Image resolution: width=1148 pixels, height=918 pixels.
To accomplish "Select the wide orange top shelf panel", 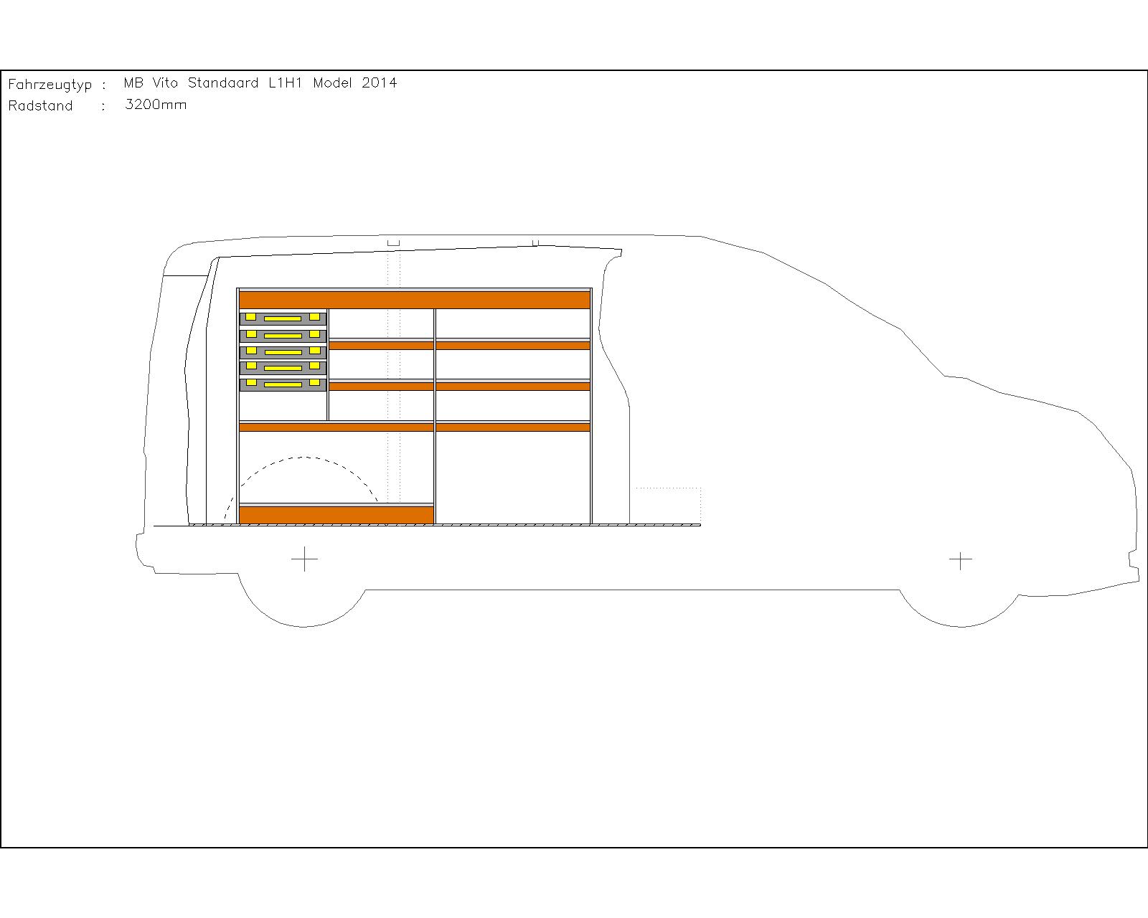I will (x=415, y=299).
